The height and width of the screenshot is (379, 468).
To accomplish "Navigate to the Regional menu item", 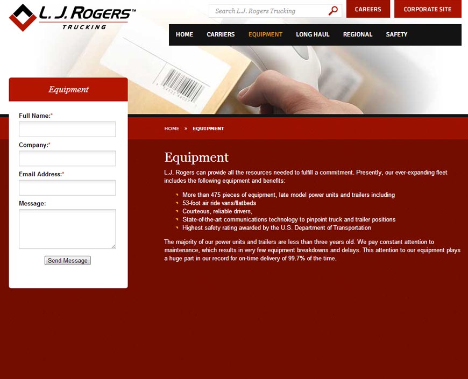I will (358, 34).
